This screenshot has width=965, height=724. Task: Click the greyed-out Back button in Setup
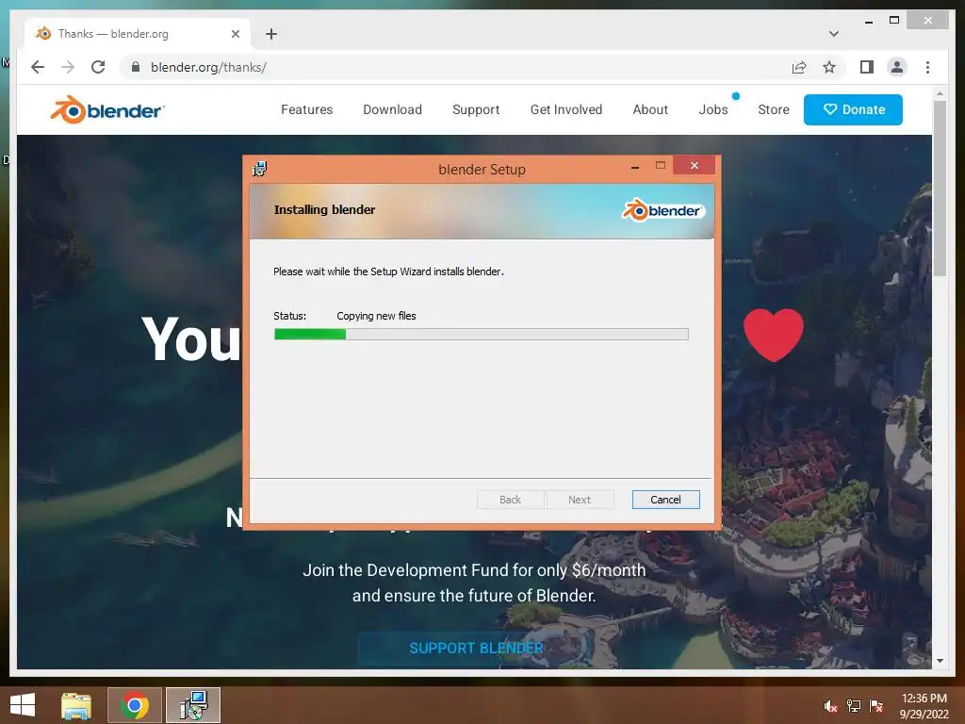coord(510,500)
